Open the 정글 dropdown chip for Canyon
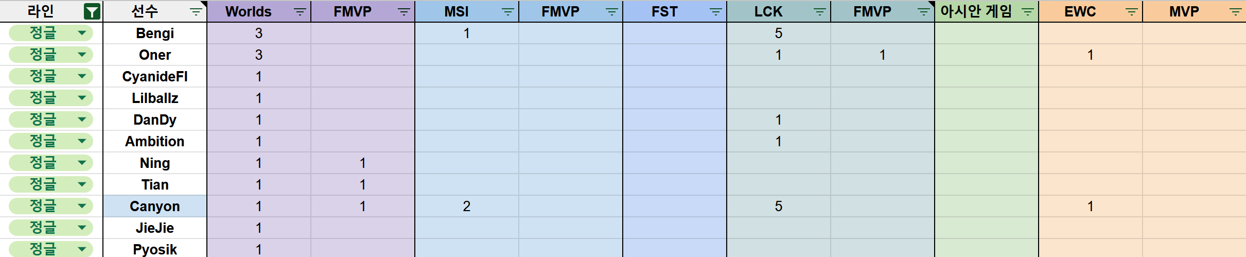The image size is (1246, 257). coord(82,206)
